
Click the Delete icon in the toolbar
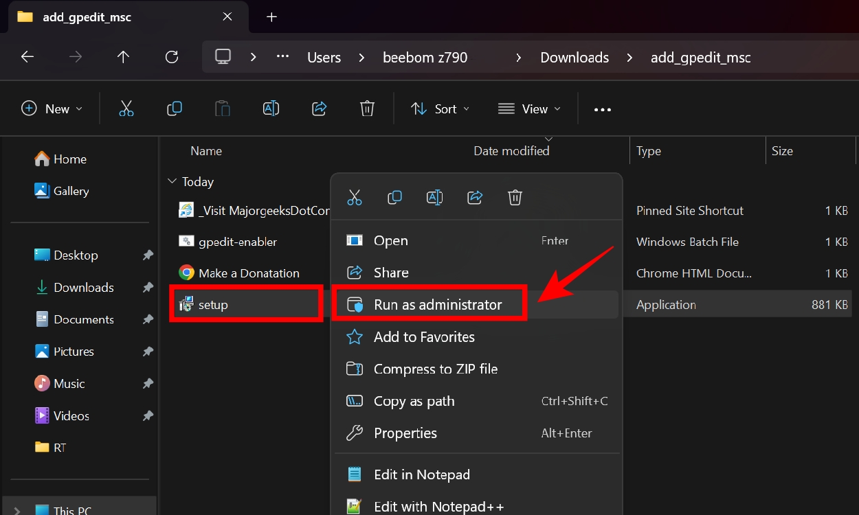tap(367, 108)
